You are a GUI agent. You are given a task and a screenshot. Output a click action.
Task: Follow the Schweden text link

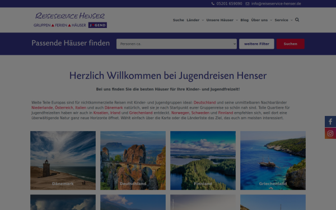200,113
